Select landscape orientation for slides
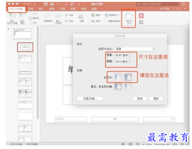The height and width of the screenshot is (149, 192). (128, 77)
